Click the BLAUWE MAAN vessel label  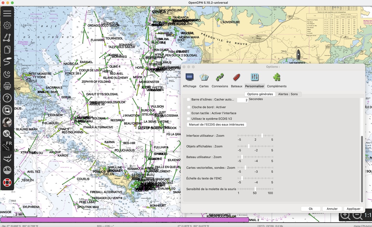(x=27, y=129)
